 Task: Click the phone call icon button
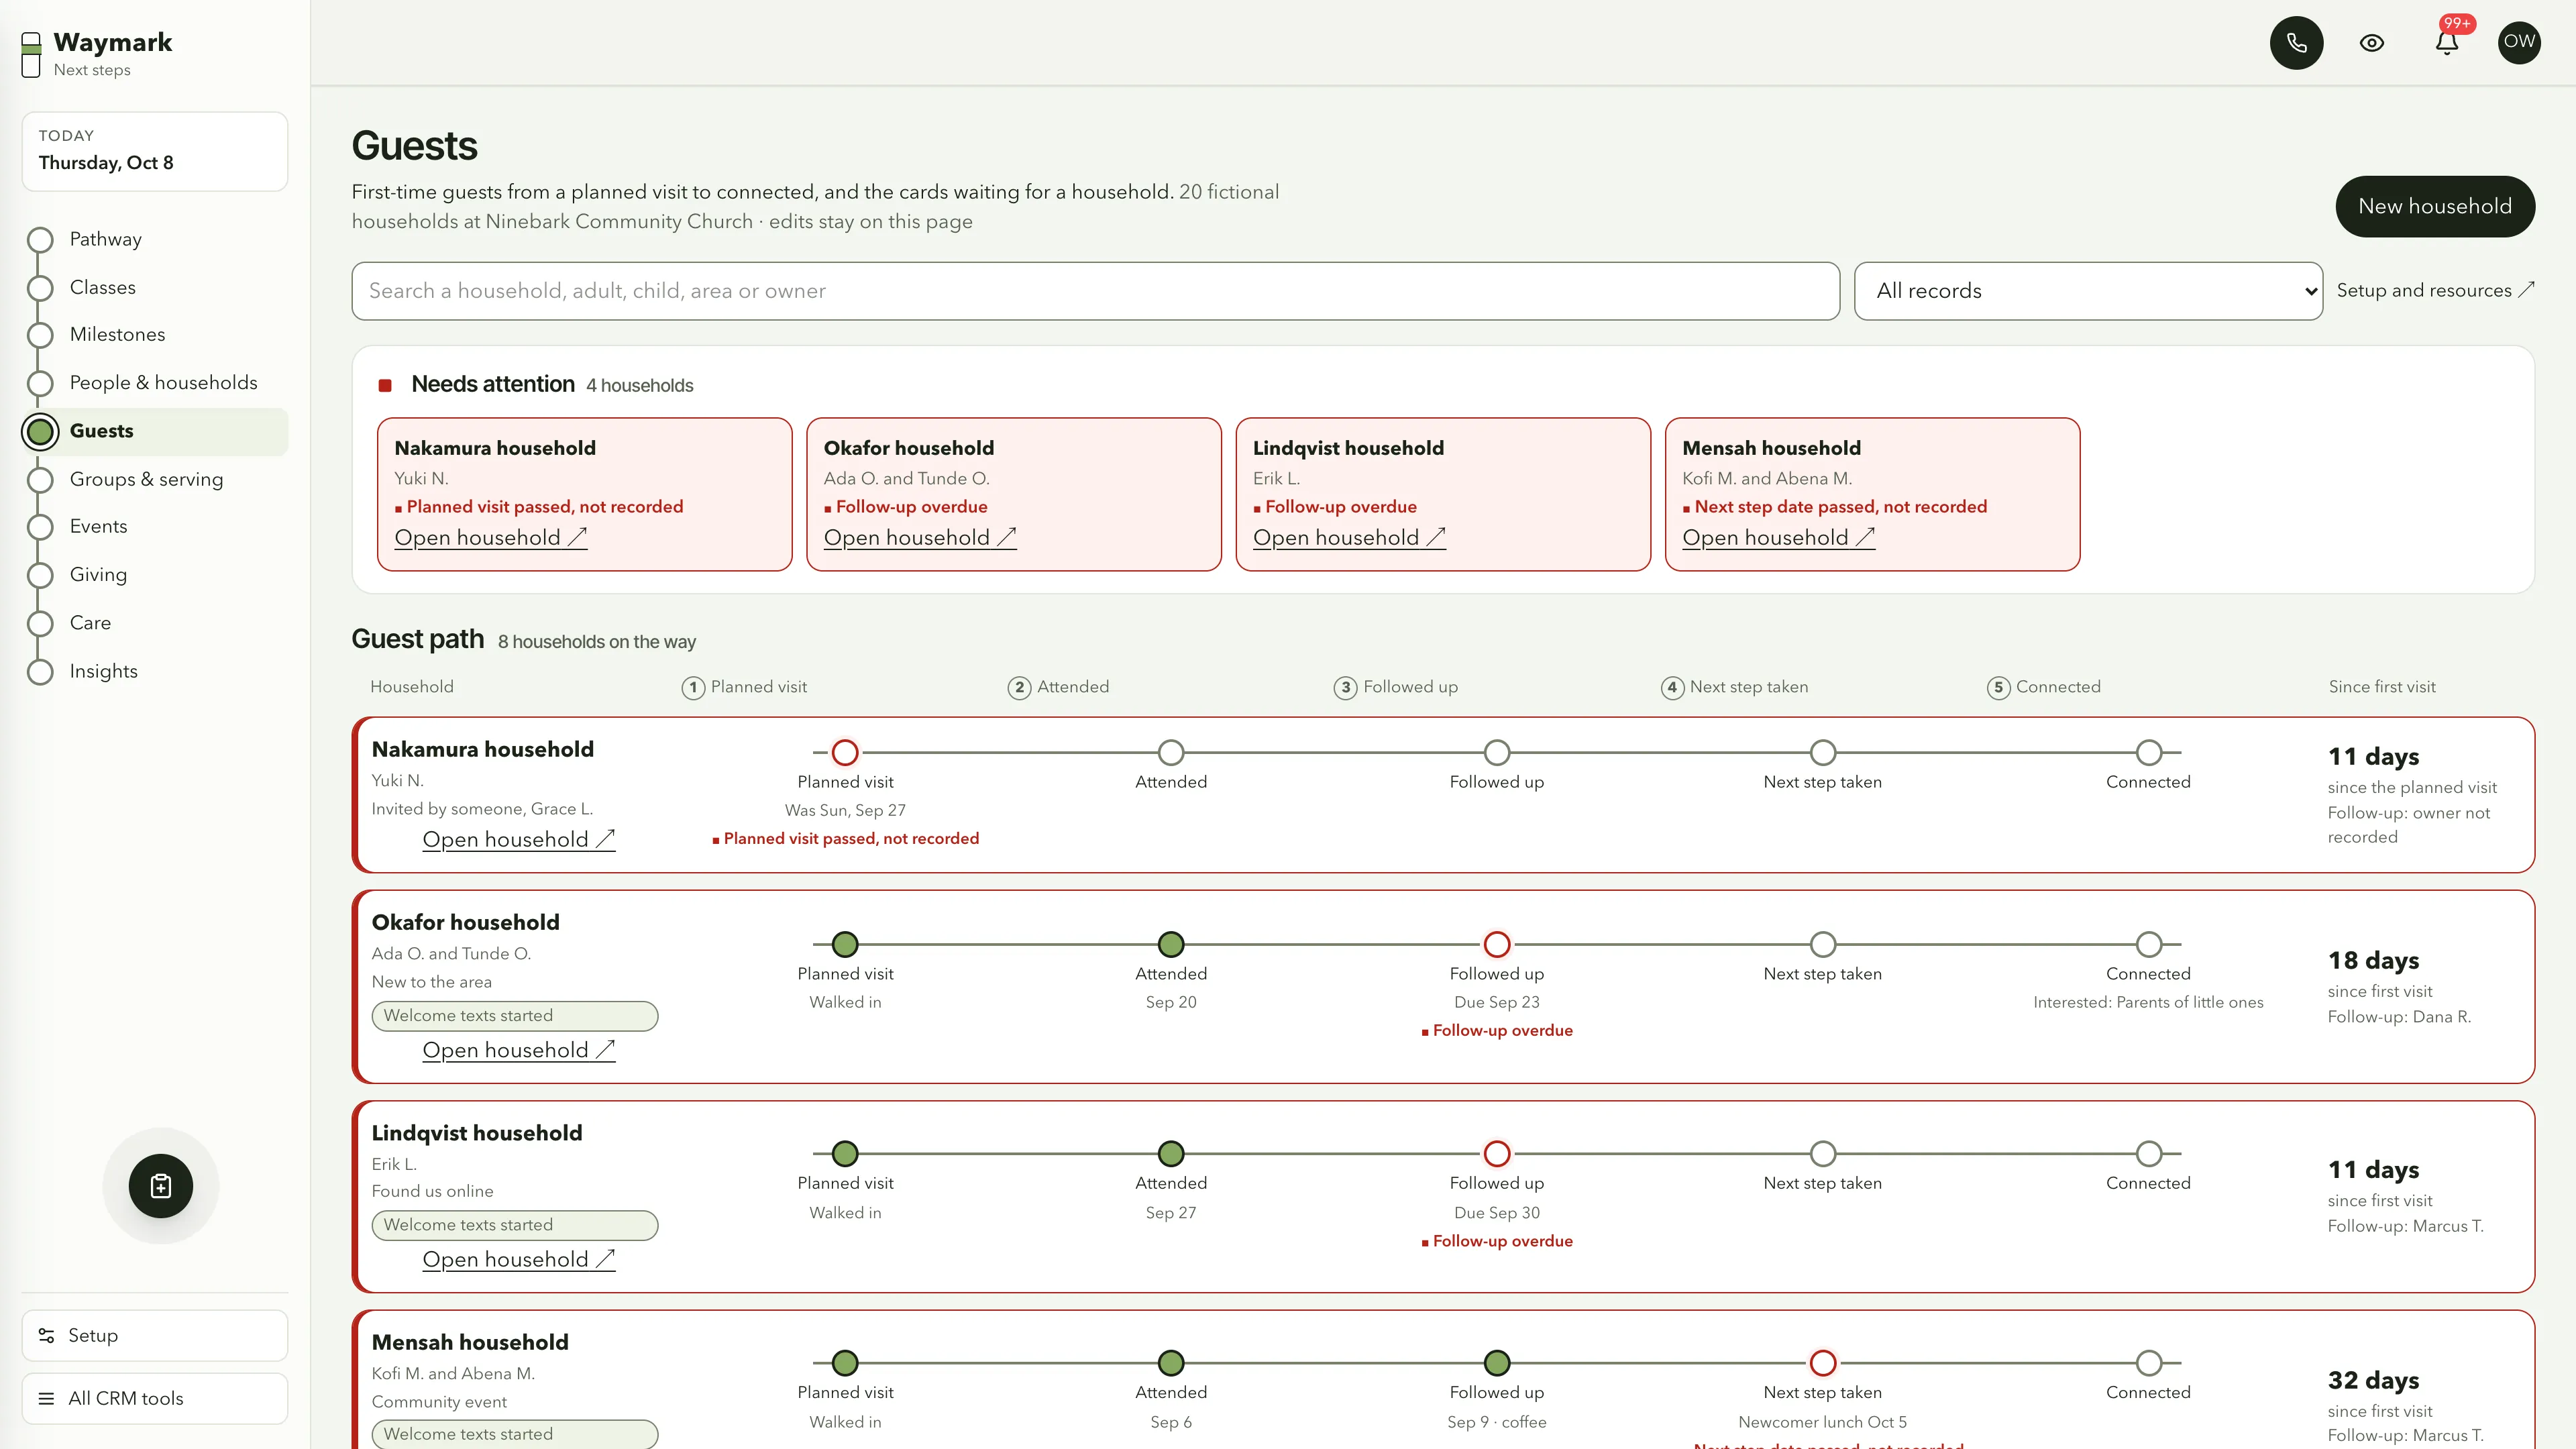(x=2296, y=42)
